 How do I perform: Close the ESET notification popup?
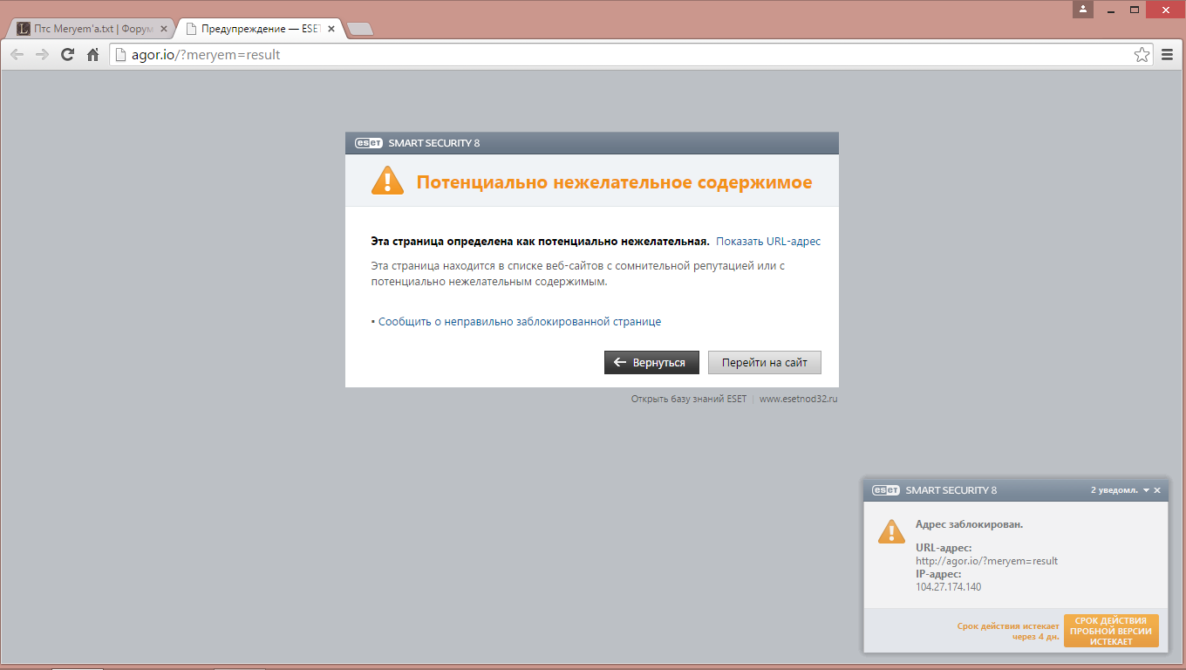(x=1157, y=490)
